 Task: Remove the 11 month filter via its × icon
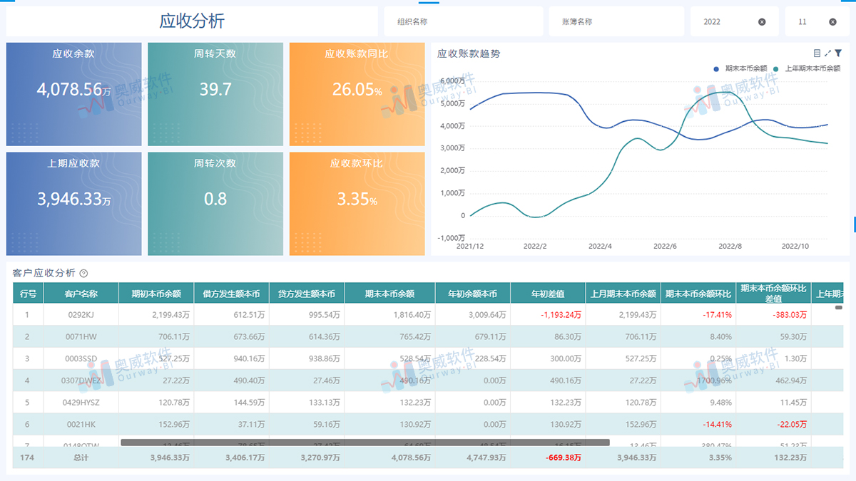pos(832,21)
